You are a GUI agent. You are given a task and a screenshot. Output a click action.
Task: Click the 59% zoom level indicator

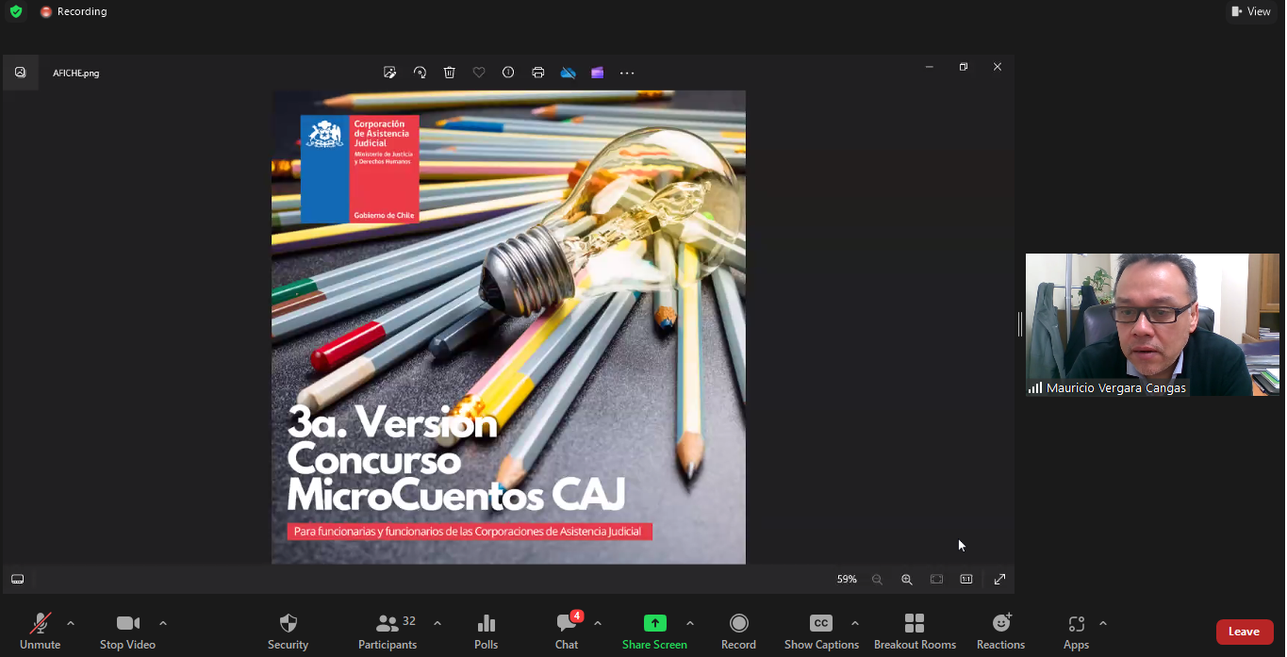pos(847,580)
